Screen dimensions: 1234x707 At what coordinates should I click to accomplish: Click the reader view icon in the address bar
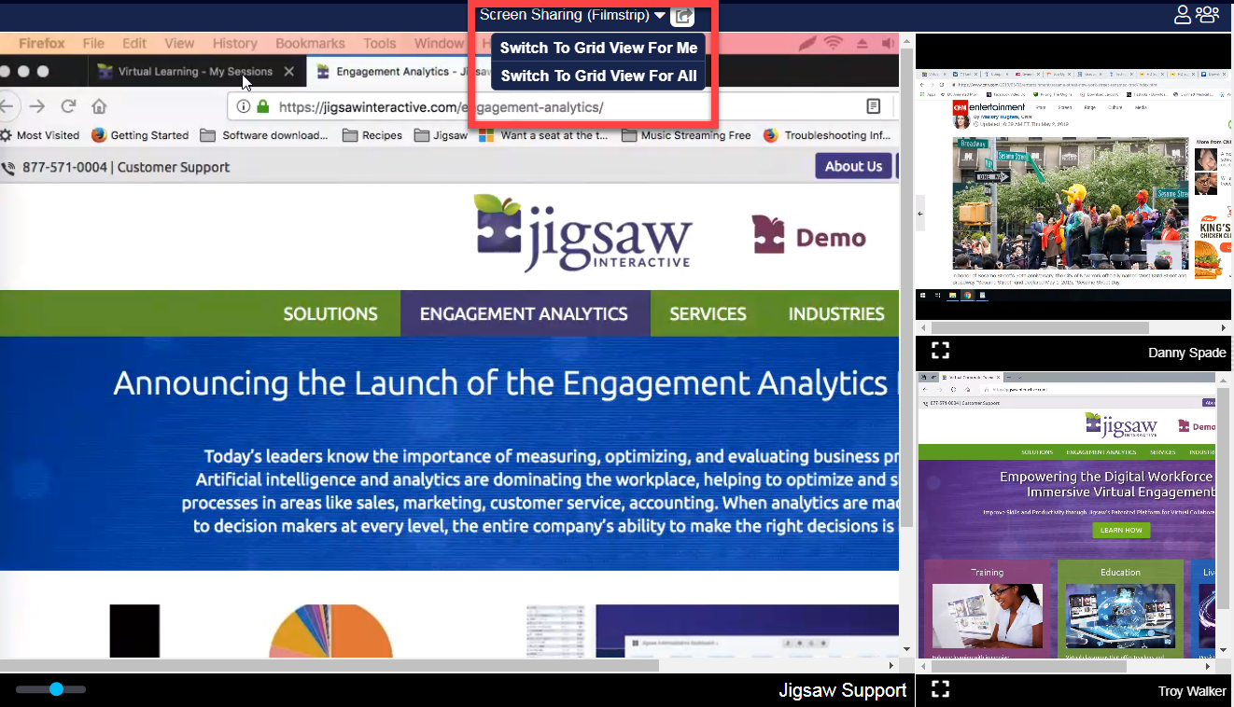click(x=873, y=106)
